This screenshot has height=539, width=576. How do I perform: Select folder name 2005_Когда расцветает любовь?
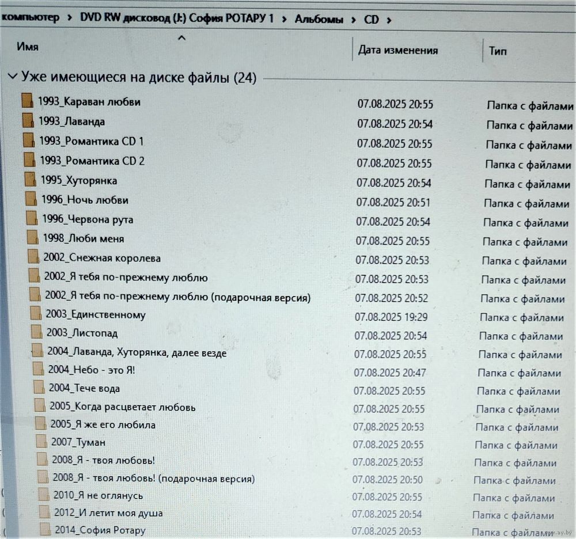click(x=123, y=407)
